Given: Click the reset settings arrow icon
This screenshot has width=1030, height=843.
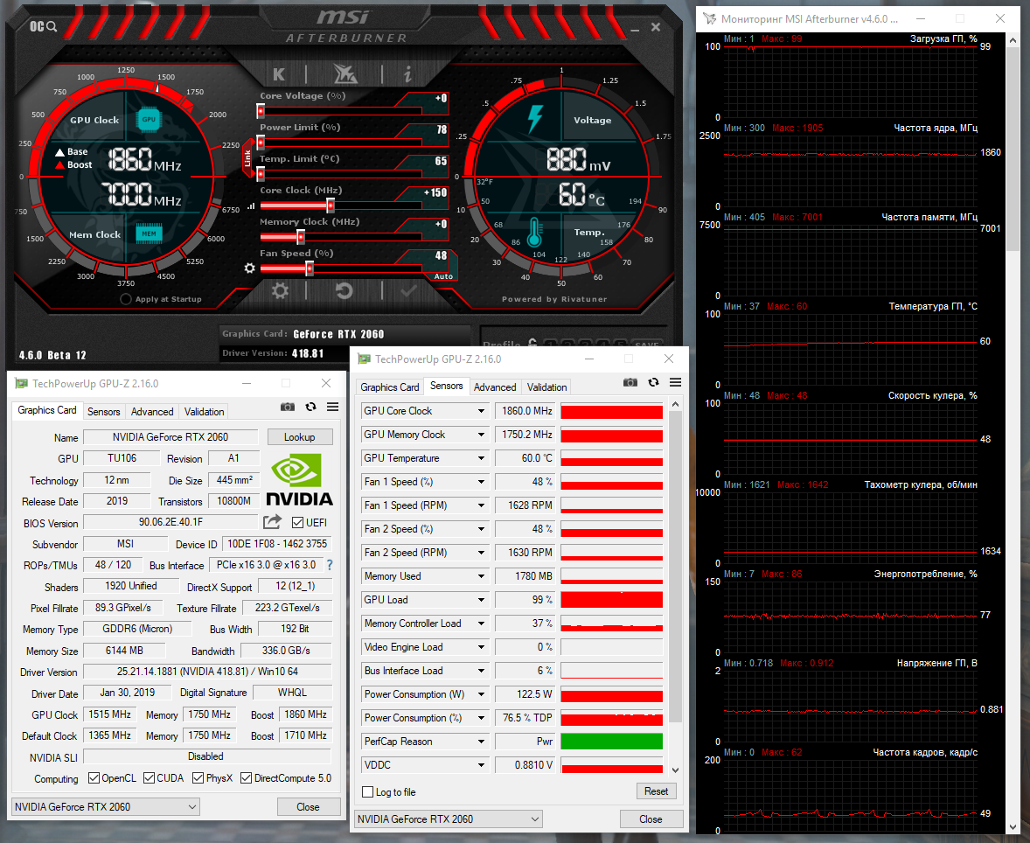Looking at the screenshot, I should (x=344, y=291).
